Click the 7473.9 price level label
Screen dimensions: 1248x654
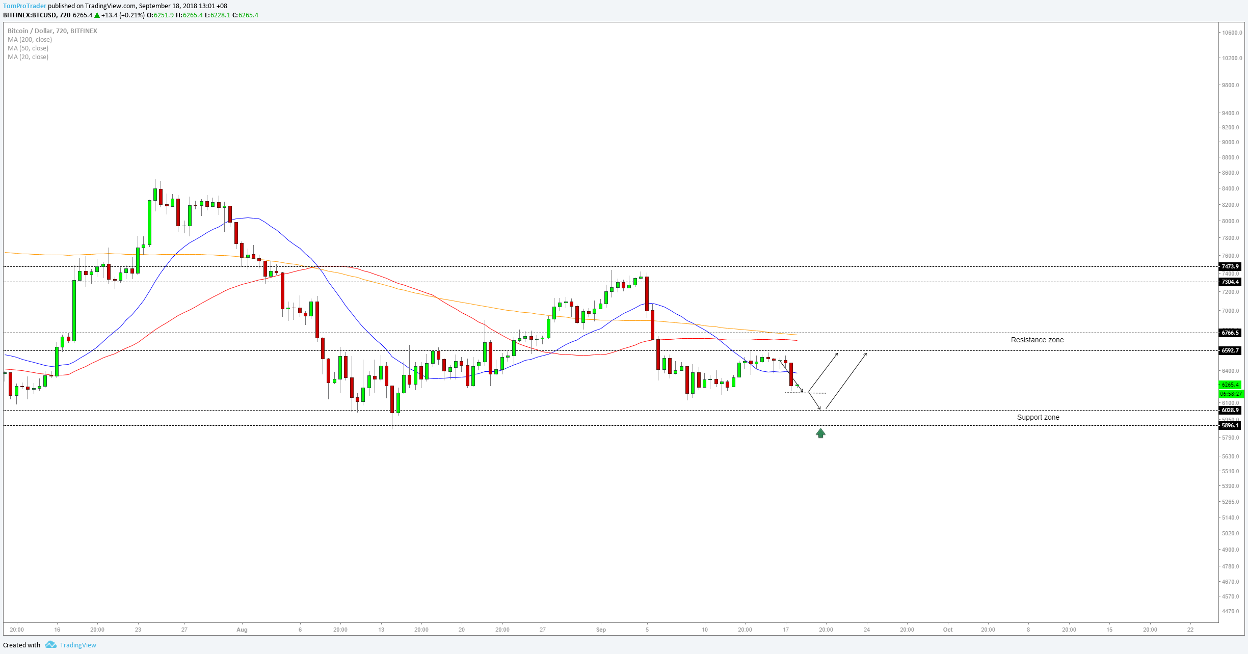(1230, 266)
